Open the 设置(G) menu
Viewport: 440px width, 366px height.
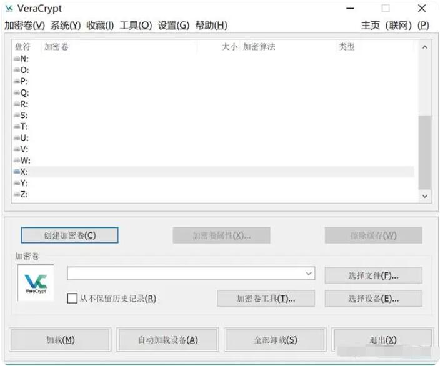point(173,26)
